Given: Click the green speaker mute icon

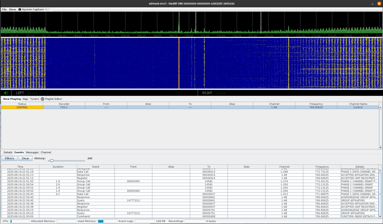Looking at the screenshot, I should (6, 93).
